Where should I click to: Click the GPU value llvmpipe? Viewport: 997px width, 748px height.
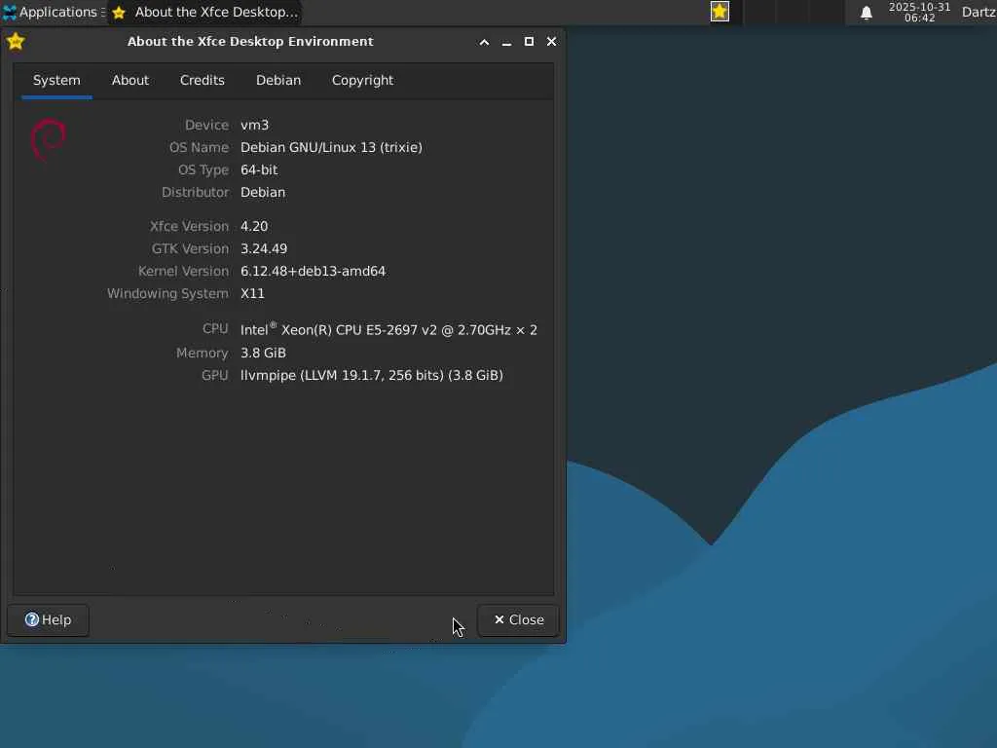[x=371, y=375]
